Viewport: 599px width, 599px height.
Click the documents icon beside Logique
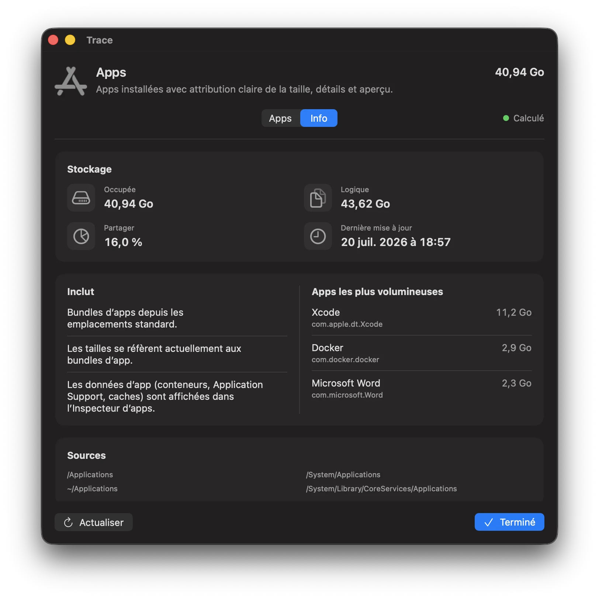tap(318, 198)
